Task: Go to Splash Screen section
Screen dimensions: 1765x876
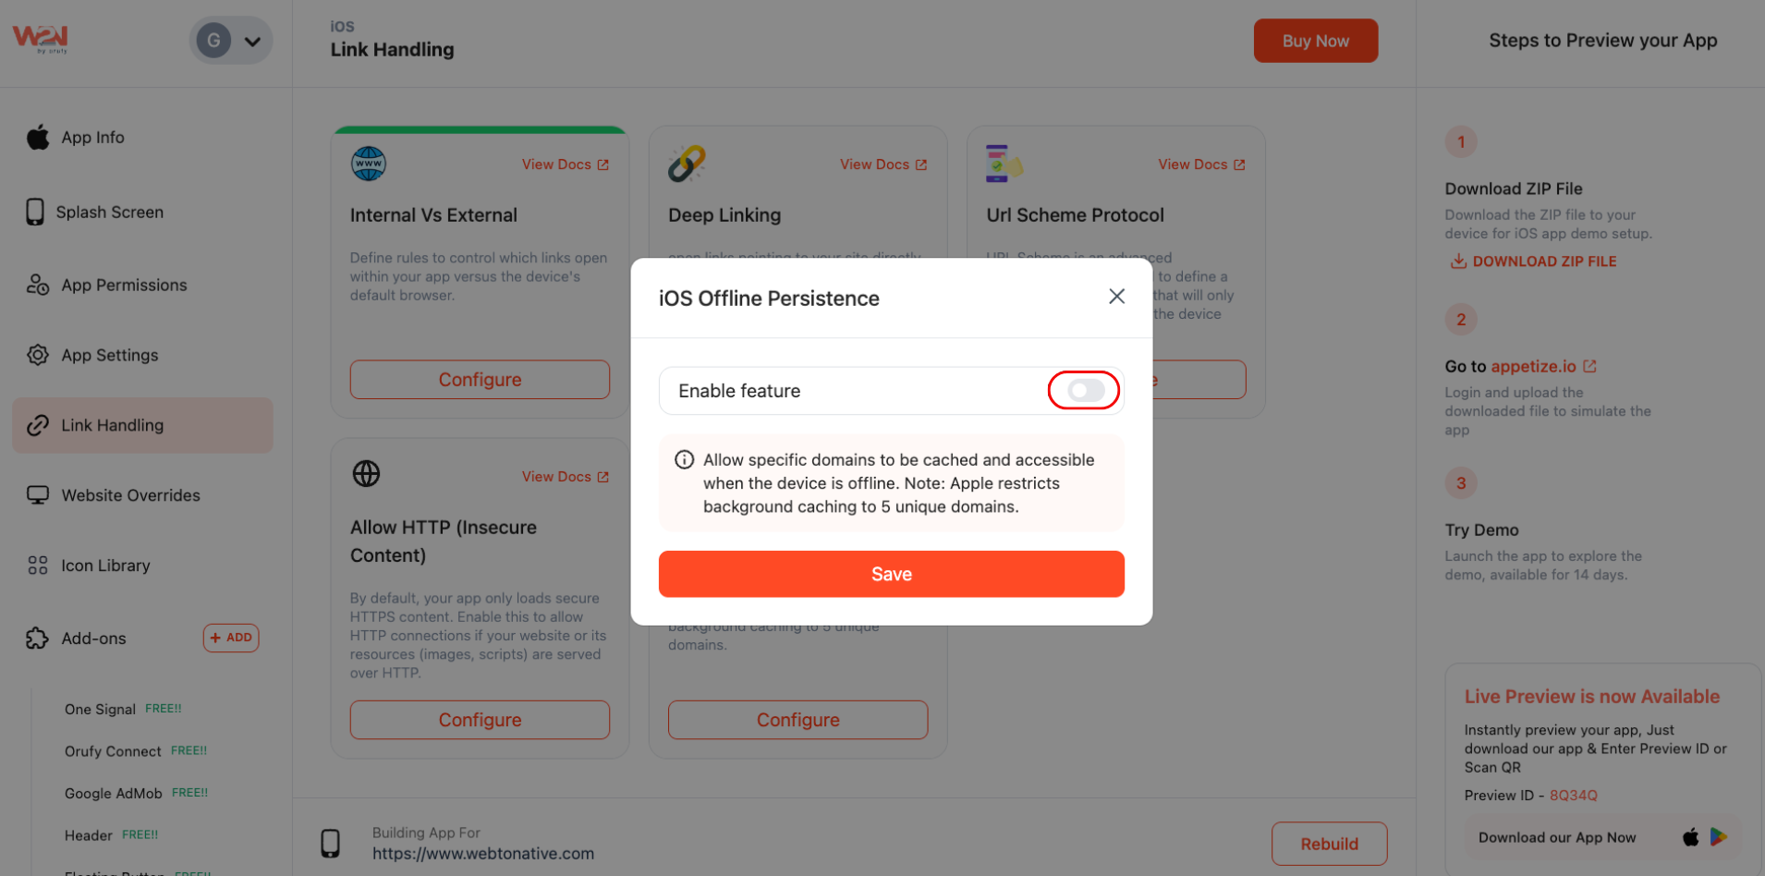Action: pos(109,213)
